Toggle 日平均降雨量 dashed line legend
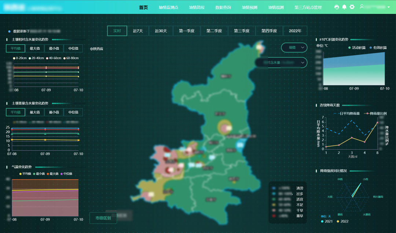 (x=336, y=113)
